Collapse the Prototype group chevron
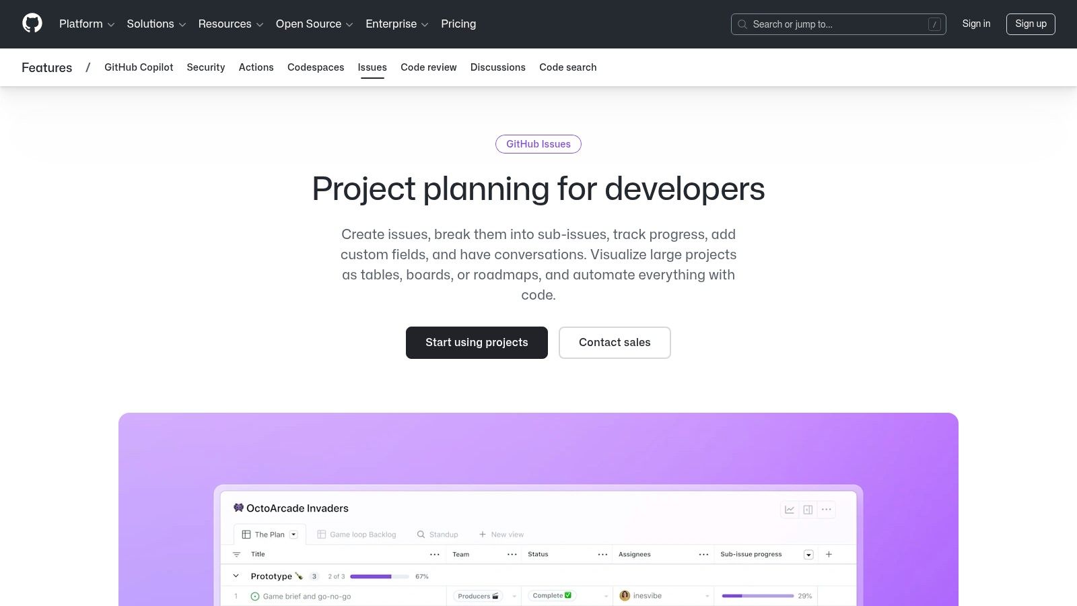This screenshot has height=606, width=1077. pyautogui.click(x=236, y=576)
